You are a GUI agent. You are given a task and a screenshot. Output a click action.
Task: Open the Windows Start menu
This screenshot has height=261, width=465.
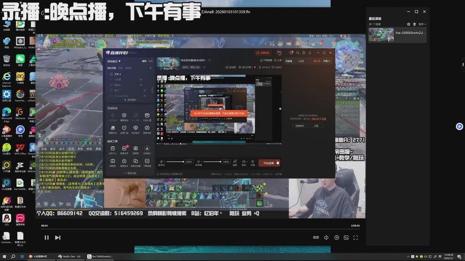pos(4,256)
